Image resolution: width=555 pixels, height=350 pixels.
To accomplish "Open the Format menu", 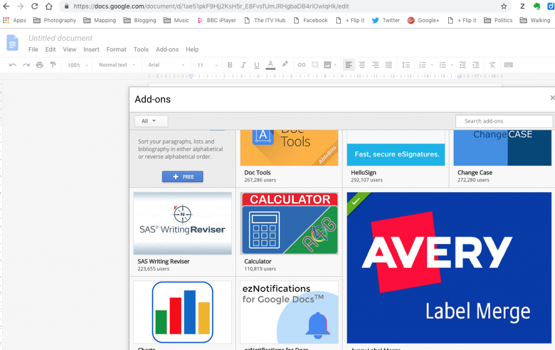I will [x=116, y=49].
